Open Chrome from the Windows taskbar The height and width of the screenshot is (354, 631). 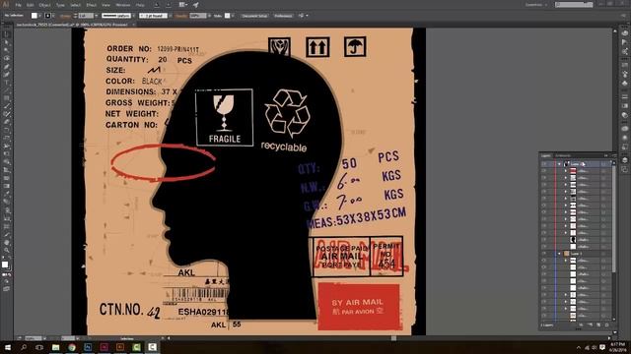coord(72,347)
